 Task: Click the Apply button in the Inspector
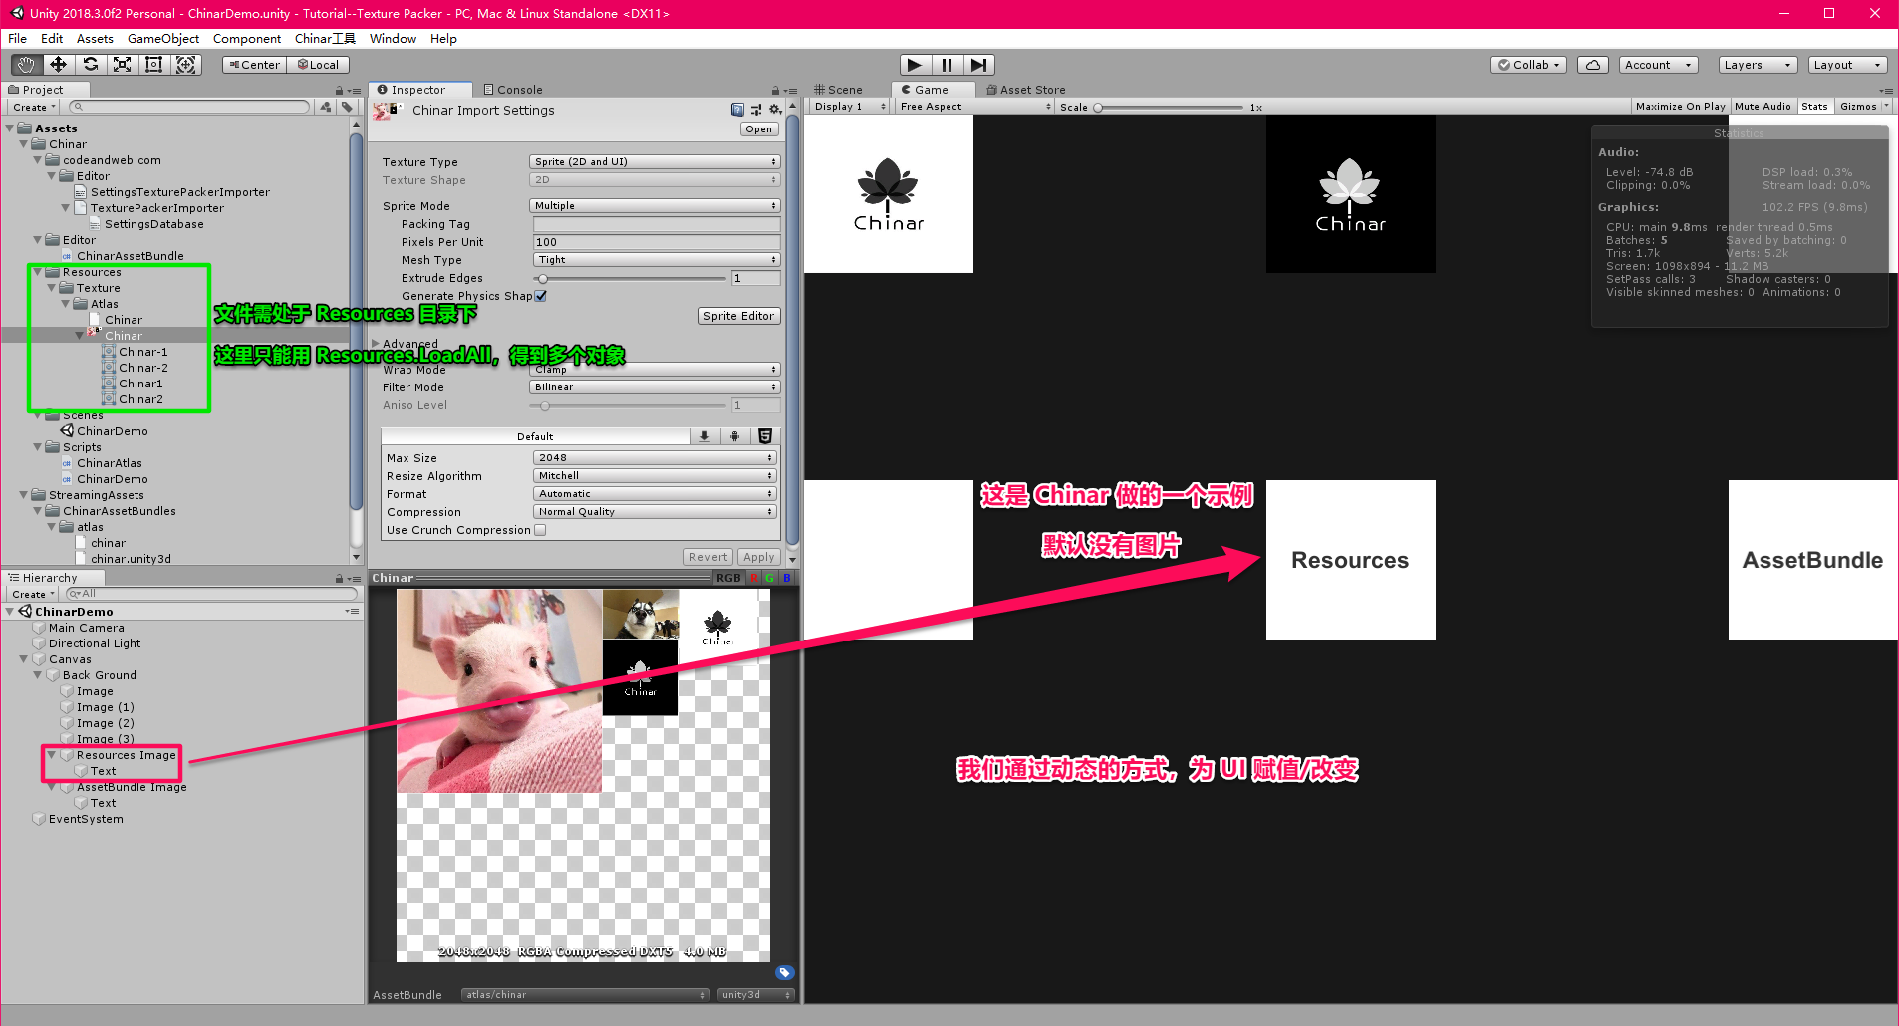(x=758, y=556)
